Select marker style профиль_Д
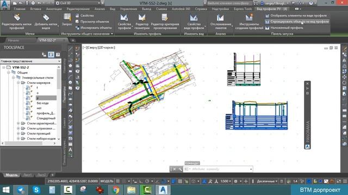The image size is (348, 195). tap(46, 113)
